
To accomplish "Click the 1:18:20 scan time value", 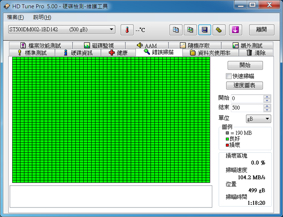I will pyautogui.click(x=256, y=203).
